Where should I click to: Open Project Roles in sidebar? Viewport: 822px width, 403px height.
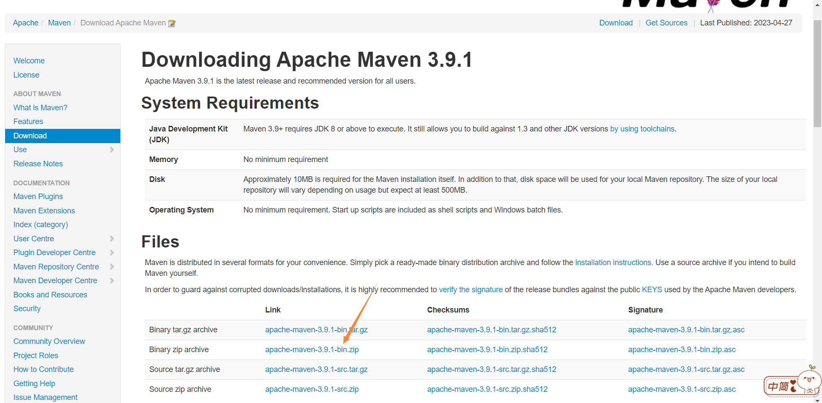click(x=36, y=356)
